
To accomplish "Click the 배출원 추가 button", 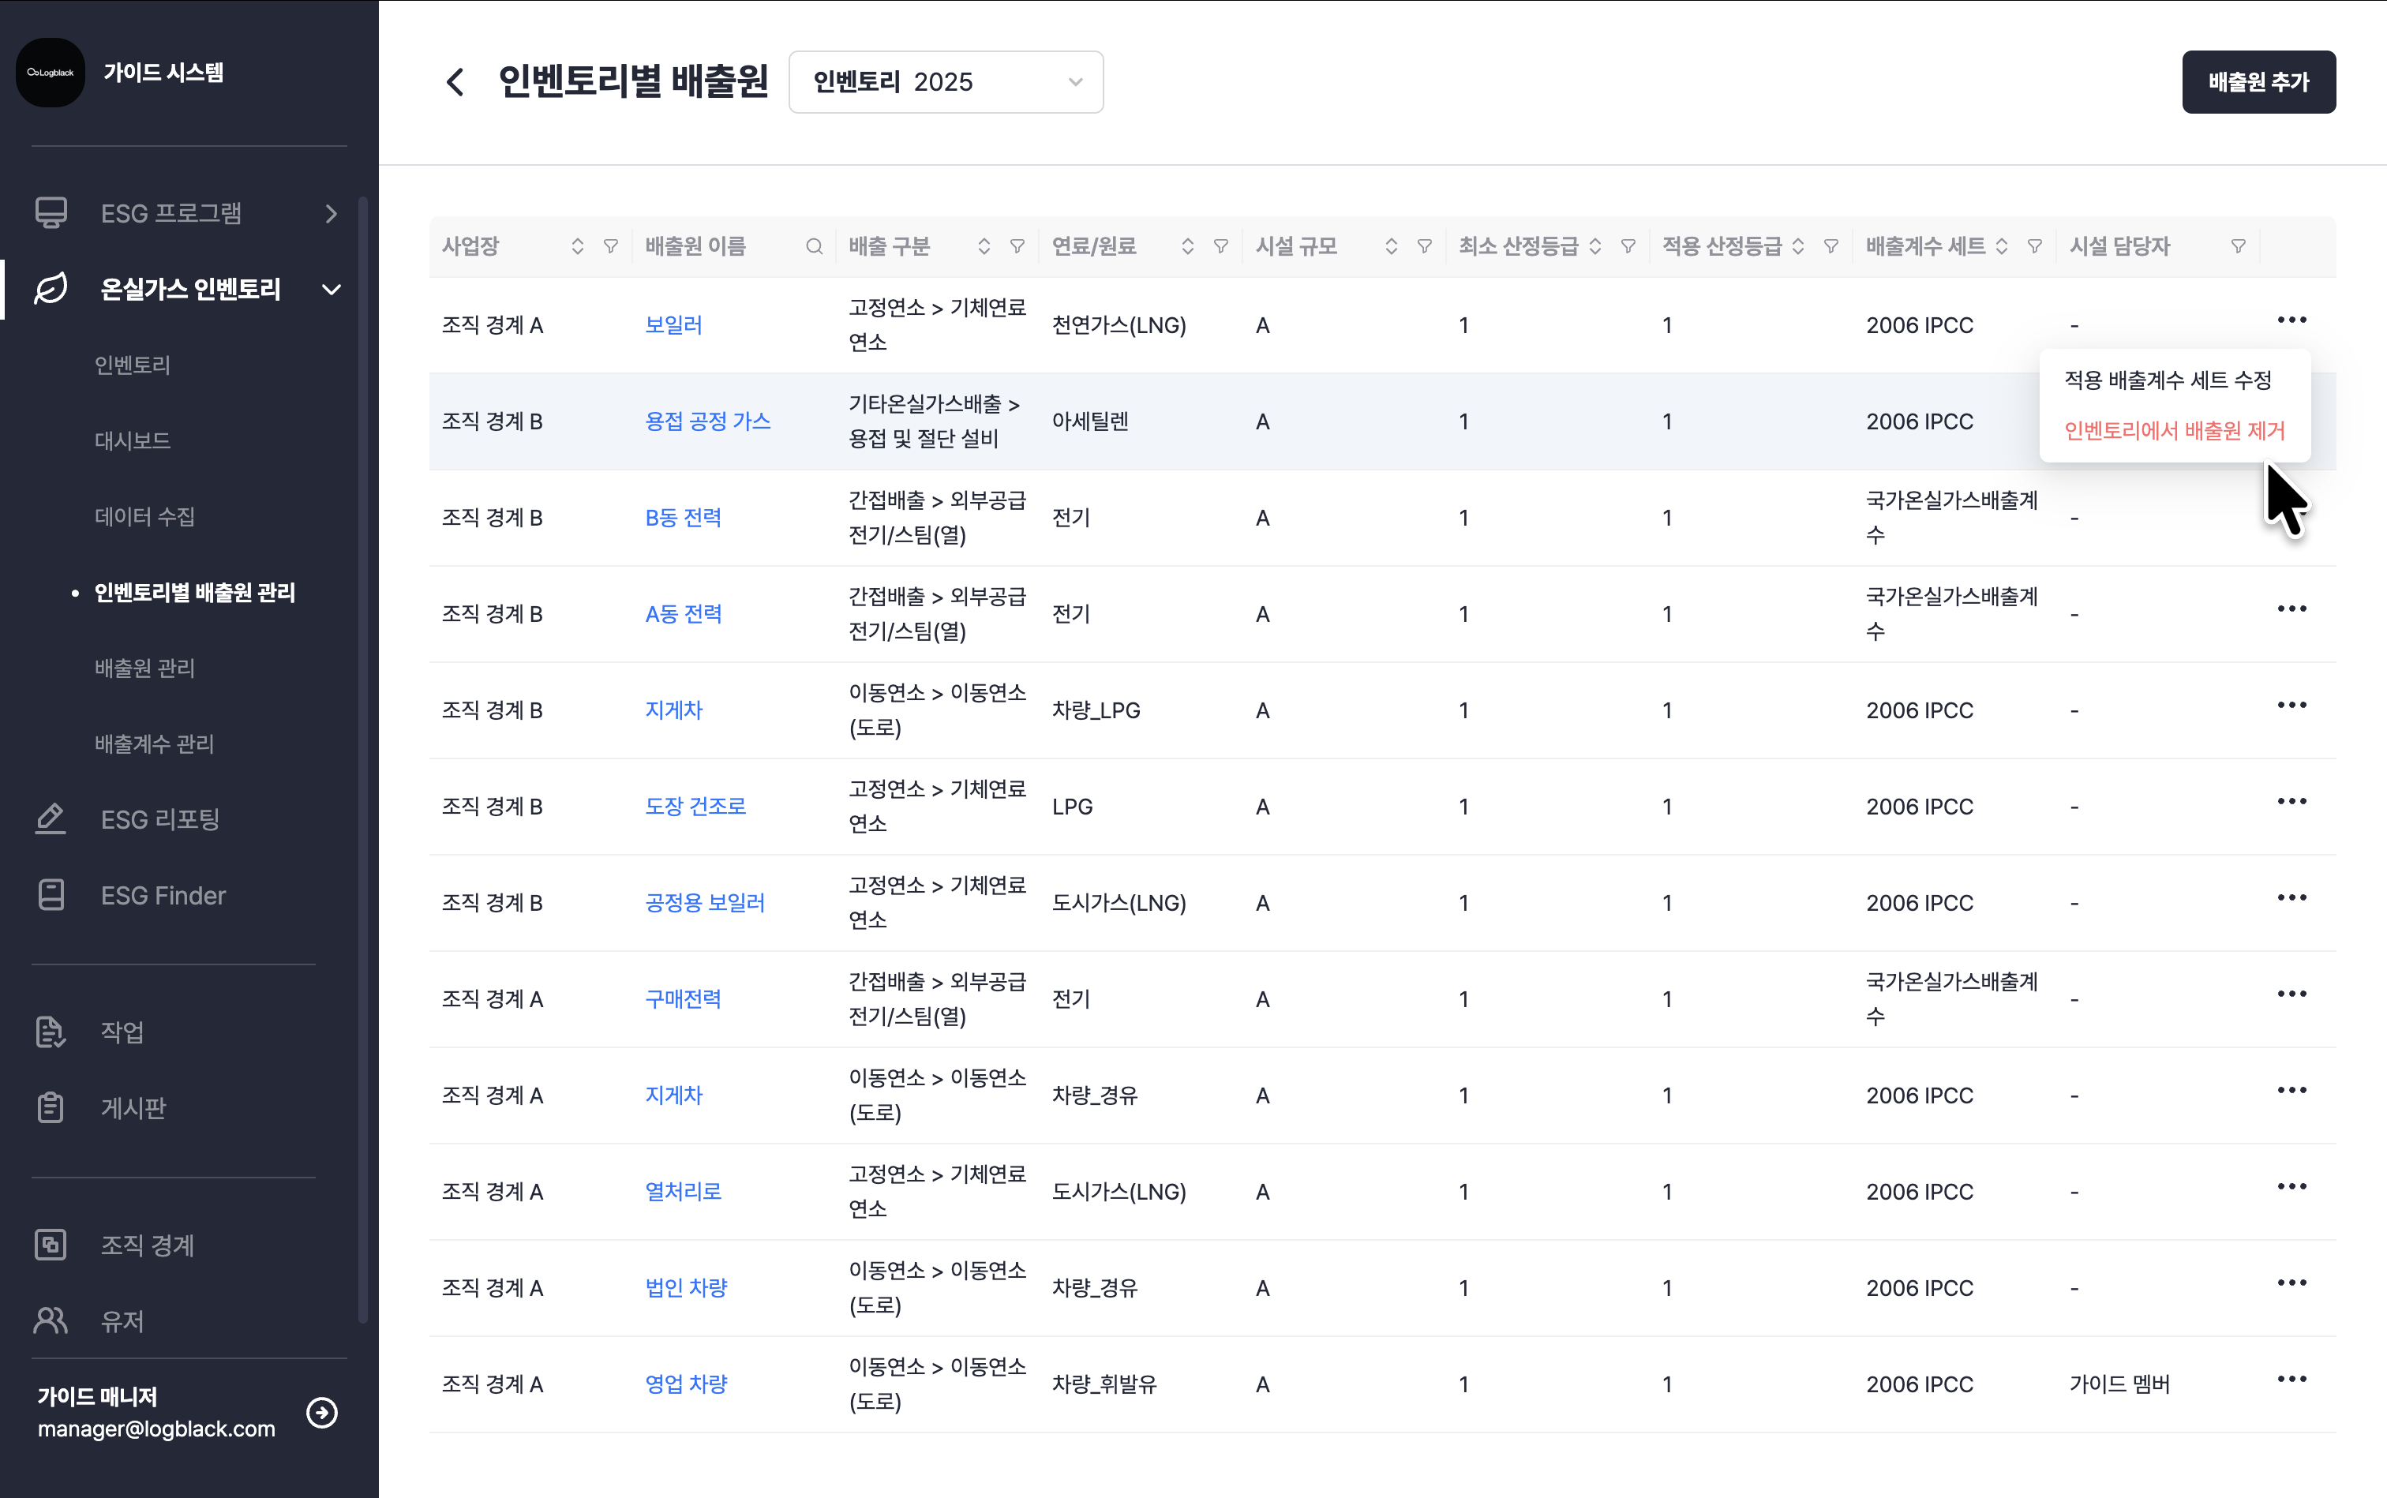I will [x=2258, y=82].
